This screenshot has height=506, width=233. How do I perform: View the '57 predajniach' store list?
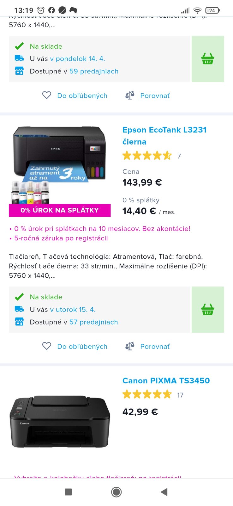[x=93, y=322]
